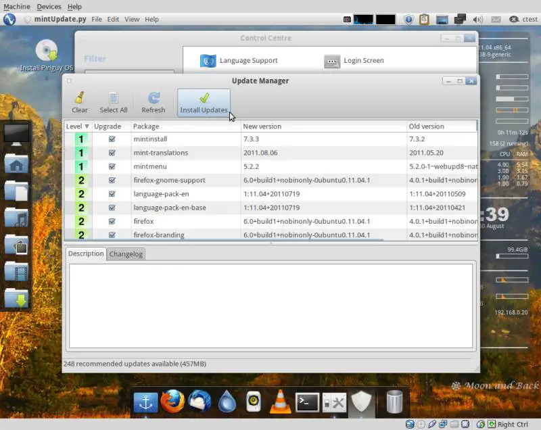Uncheck the language-pack-en upgrade checkbox

[x=112, y=194]
